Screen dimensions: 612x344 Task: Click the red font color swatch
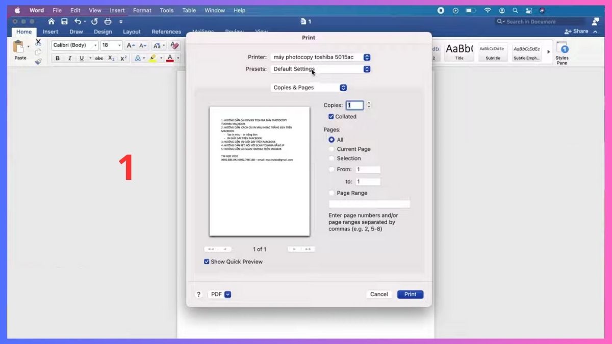pos(170,58)
